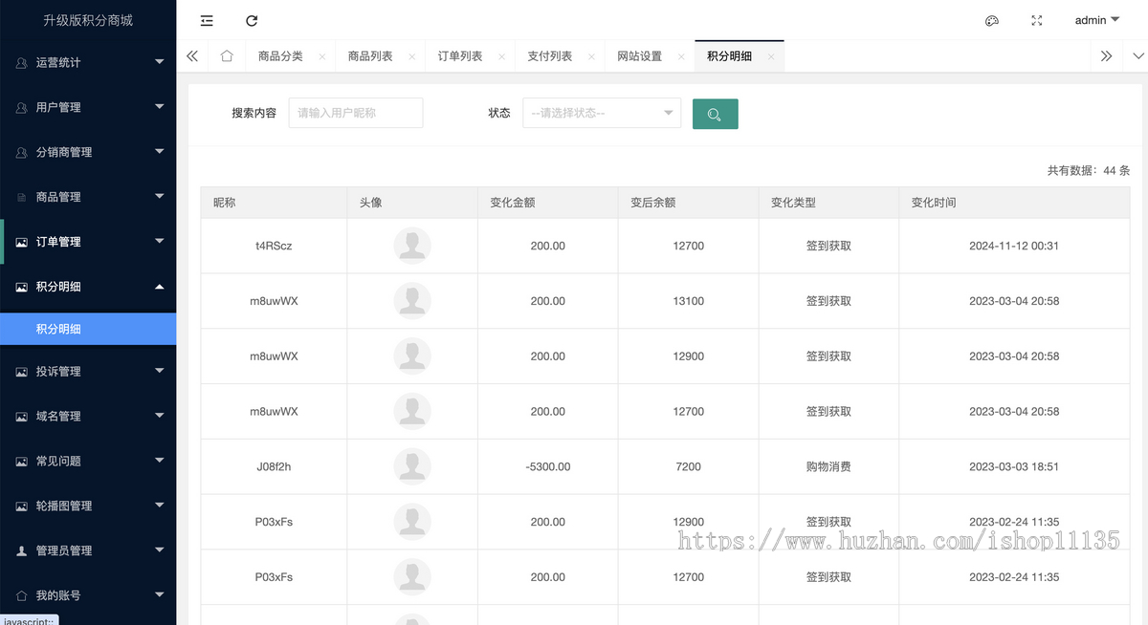Expand the 分销商管理 menu arrow

point(160,152)
